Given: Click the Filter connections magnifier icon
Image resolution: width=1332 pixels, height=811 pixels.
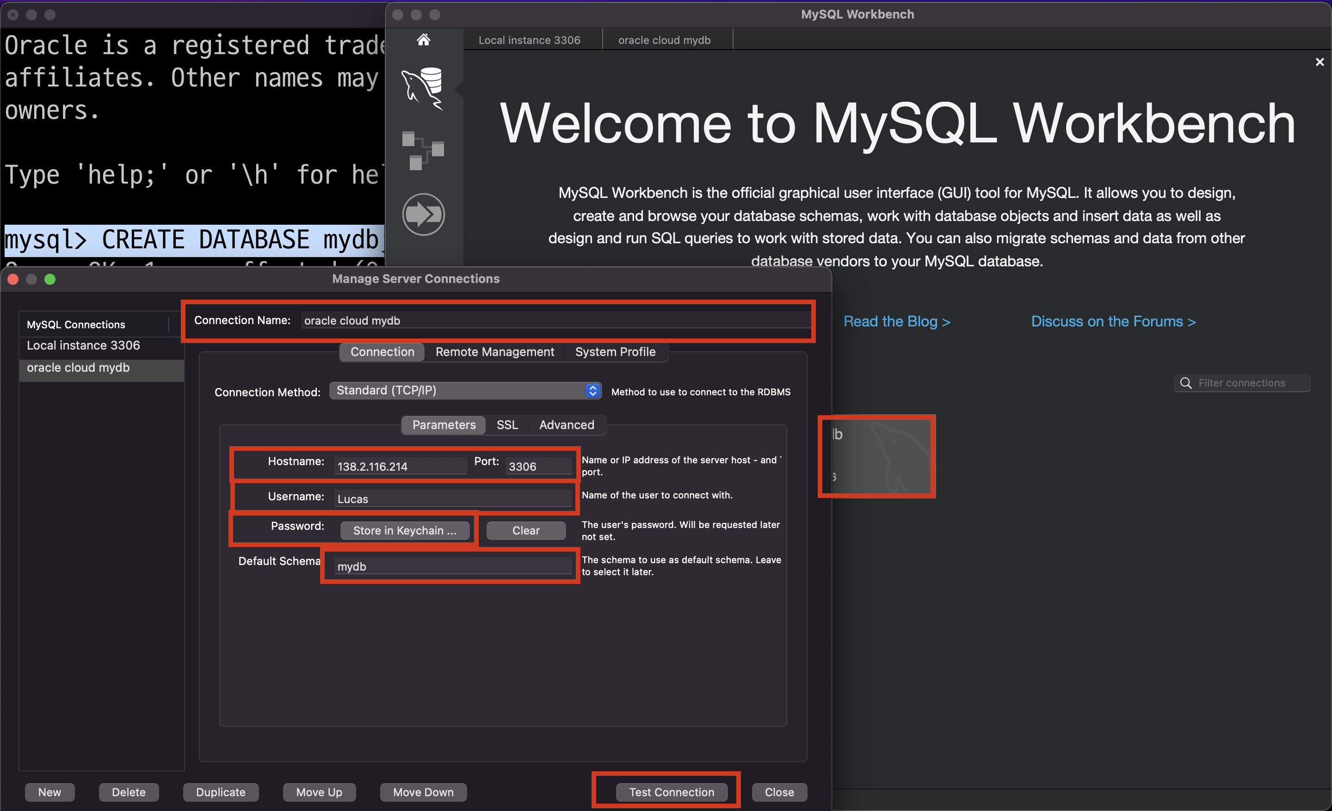Looking at the screenshot, I should click(x=1185, y=383).
